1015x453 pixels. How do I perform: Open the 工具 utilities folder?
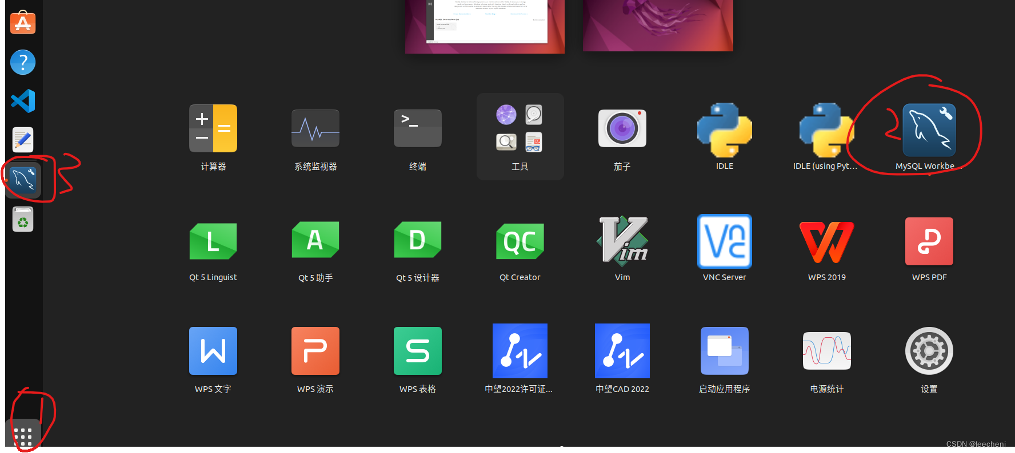pyautogui.click(x=520, y=136)
